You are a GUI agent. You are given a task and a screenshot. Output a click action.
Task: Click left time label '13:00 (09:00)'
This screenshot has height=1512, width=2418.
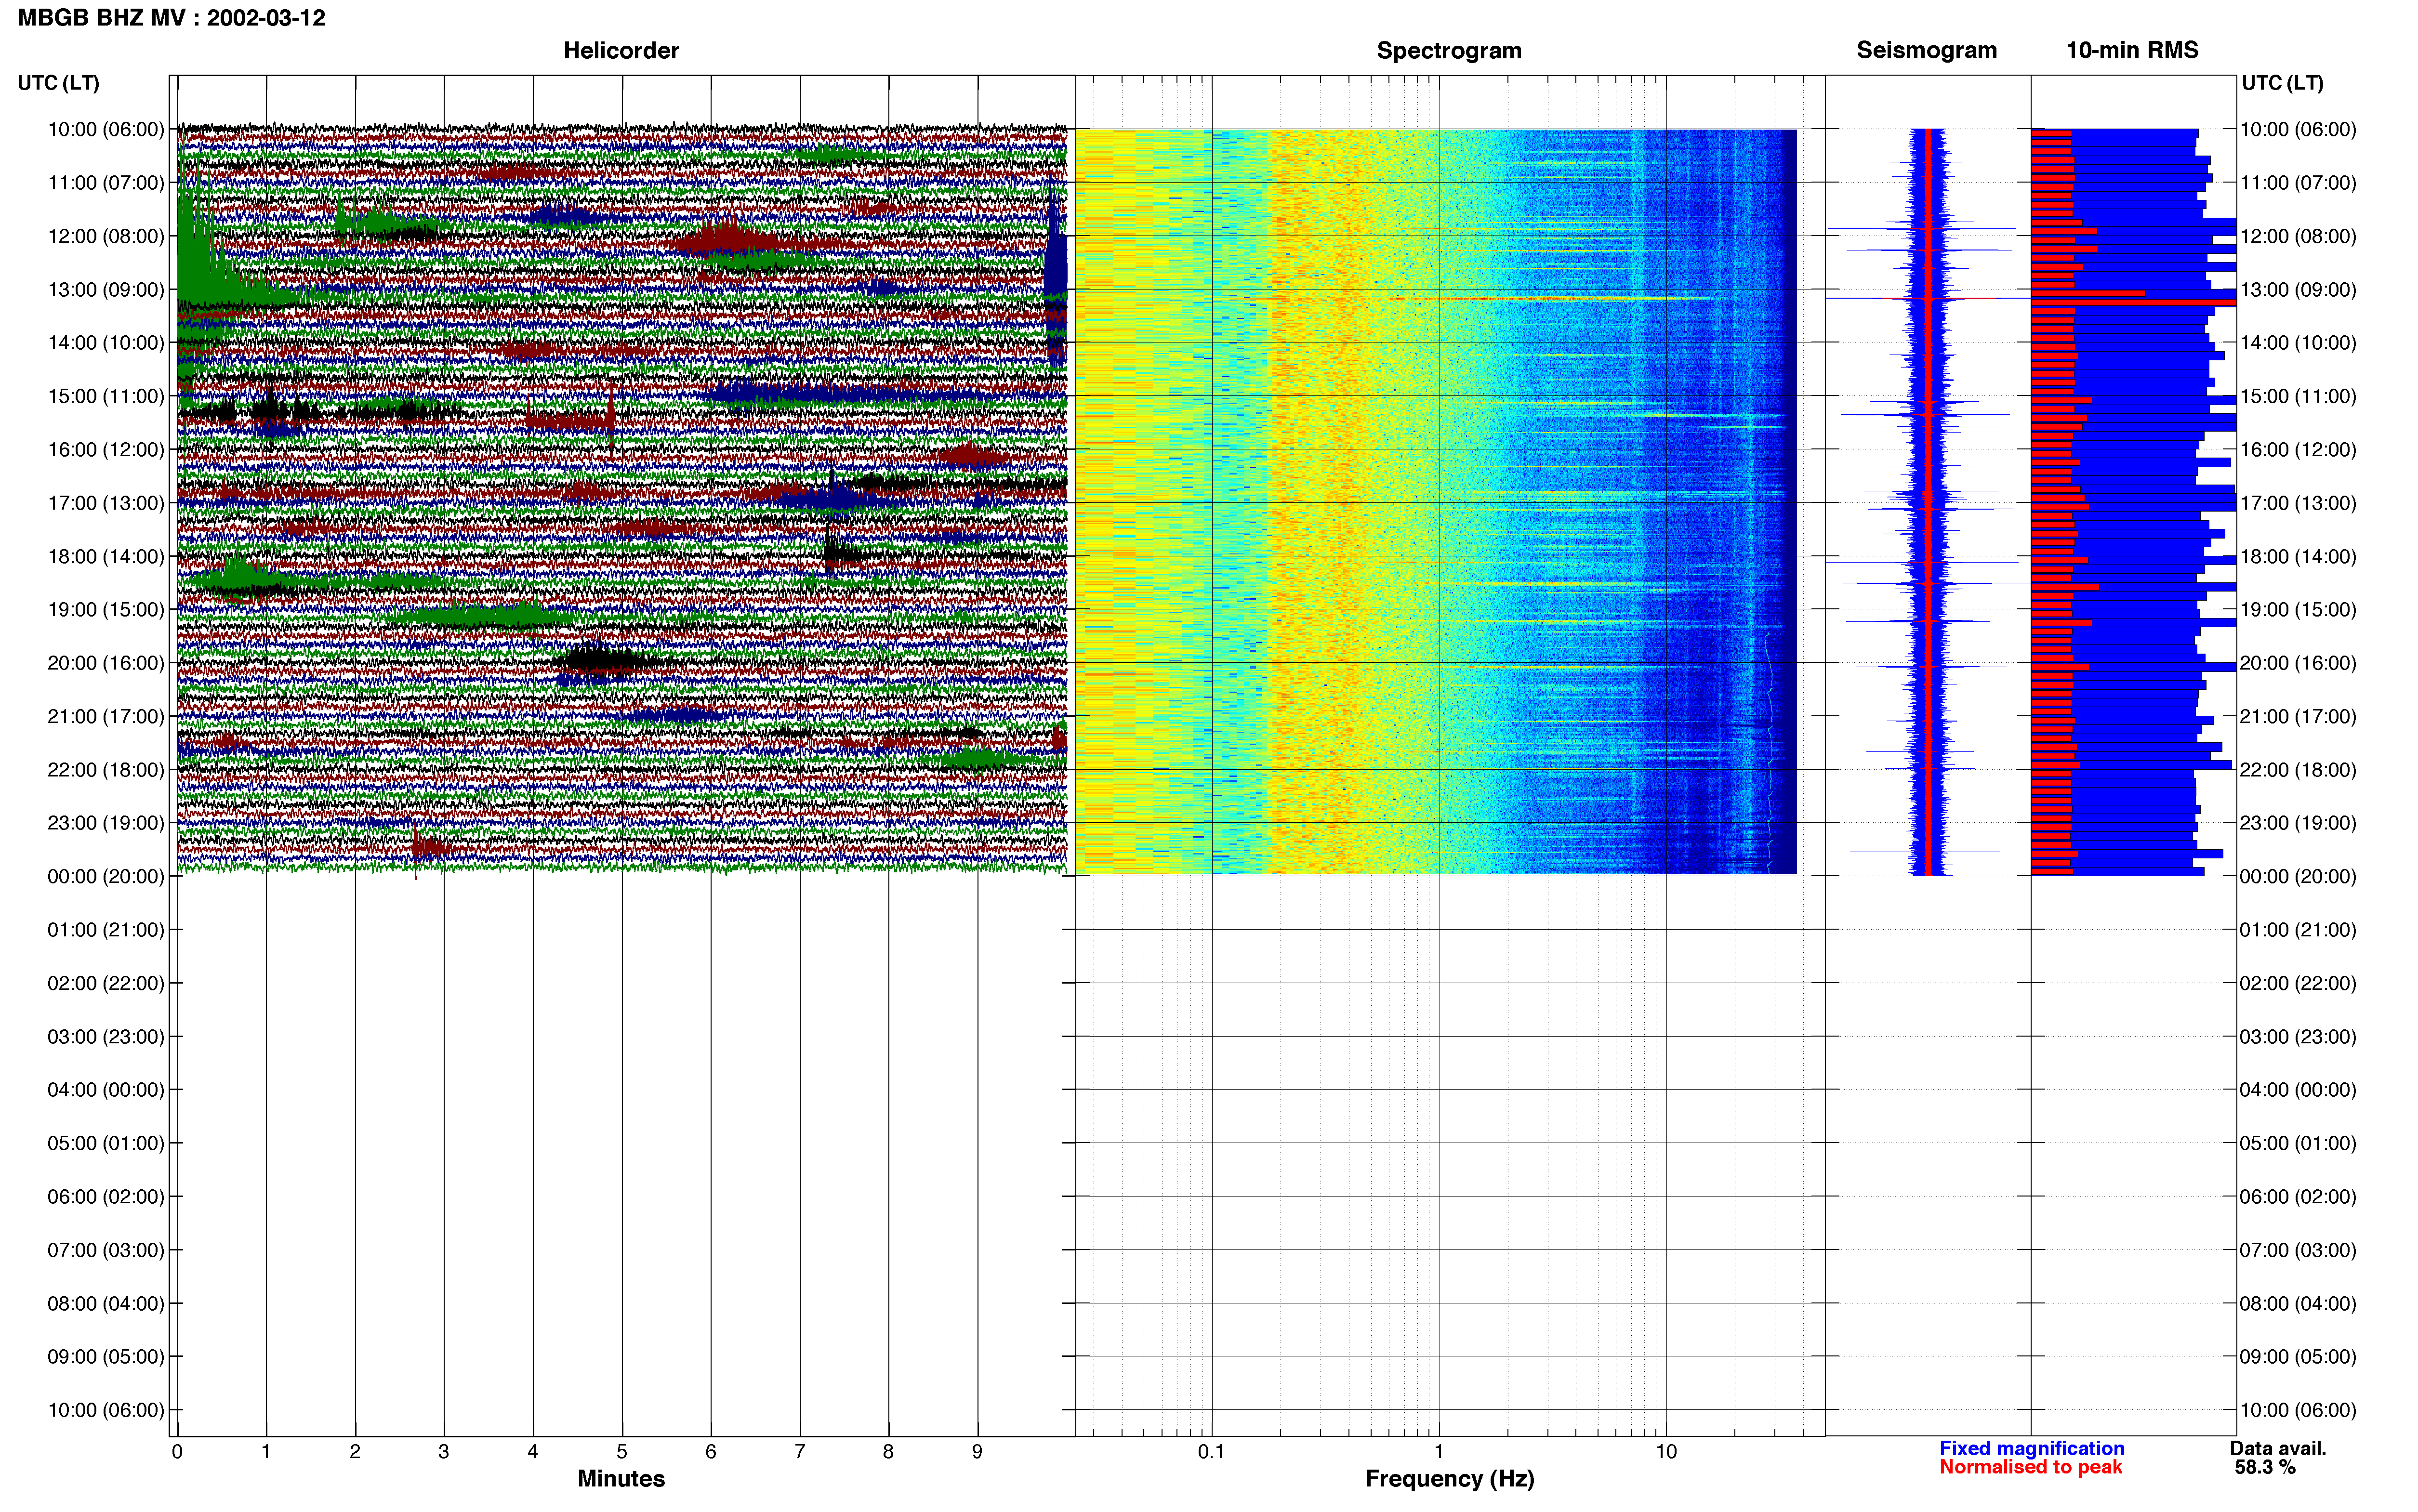(106, 289)
